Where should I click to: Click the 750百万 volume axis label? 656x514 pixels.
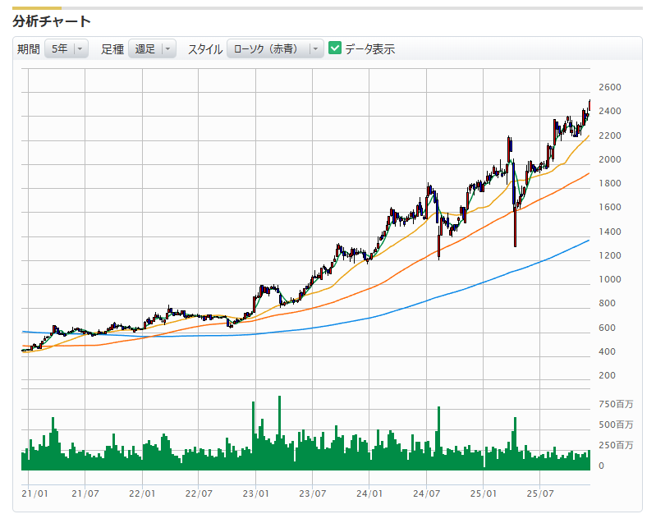pyautogui.click(x=616, y=404)
